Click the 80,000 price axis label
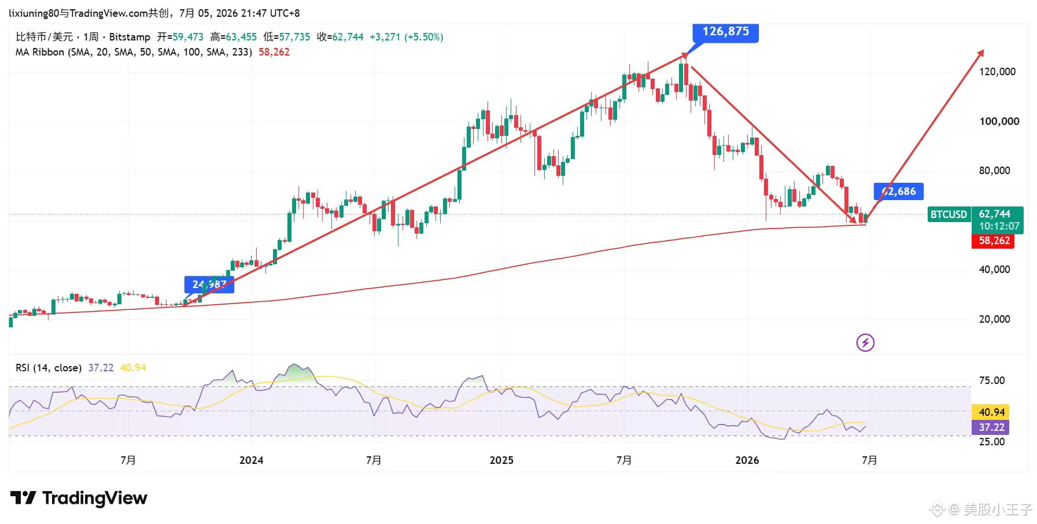 coord(994,171)
